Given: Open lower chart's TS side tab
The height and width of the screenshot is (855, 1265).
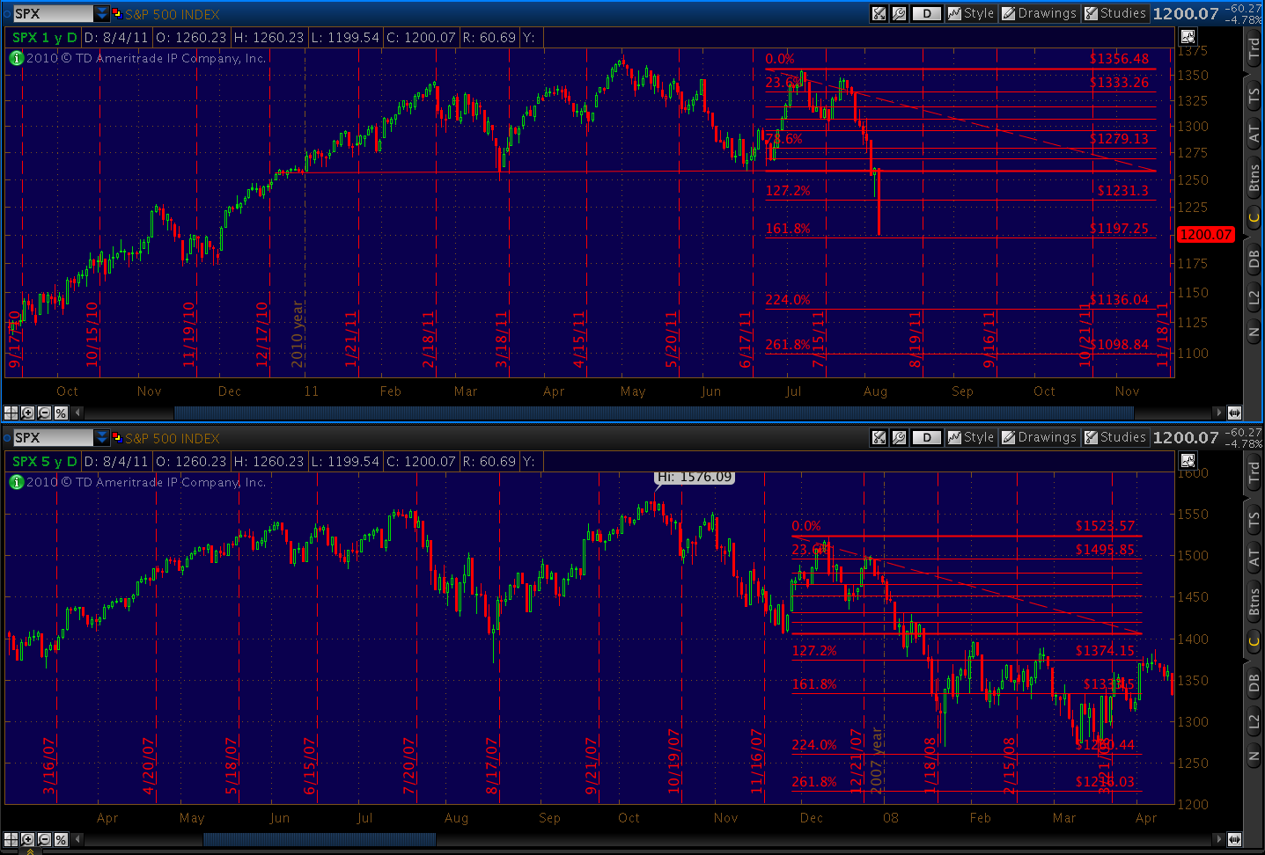Looking at the screenshot, I should pyautogui.click(x=1254, y=519).
